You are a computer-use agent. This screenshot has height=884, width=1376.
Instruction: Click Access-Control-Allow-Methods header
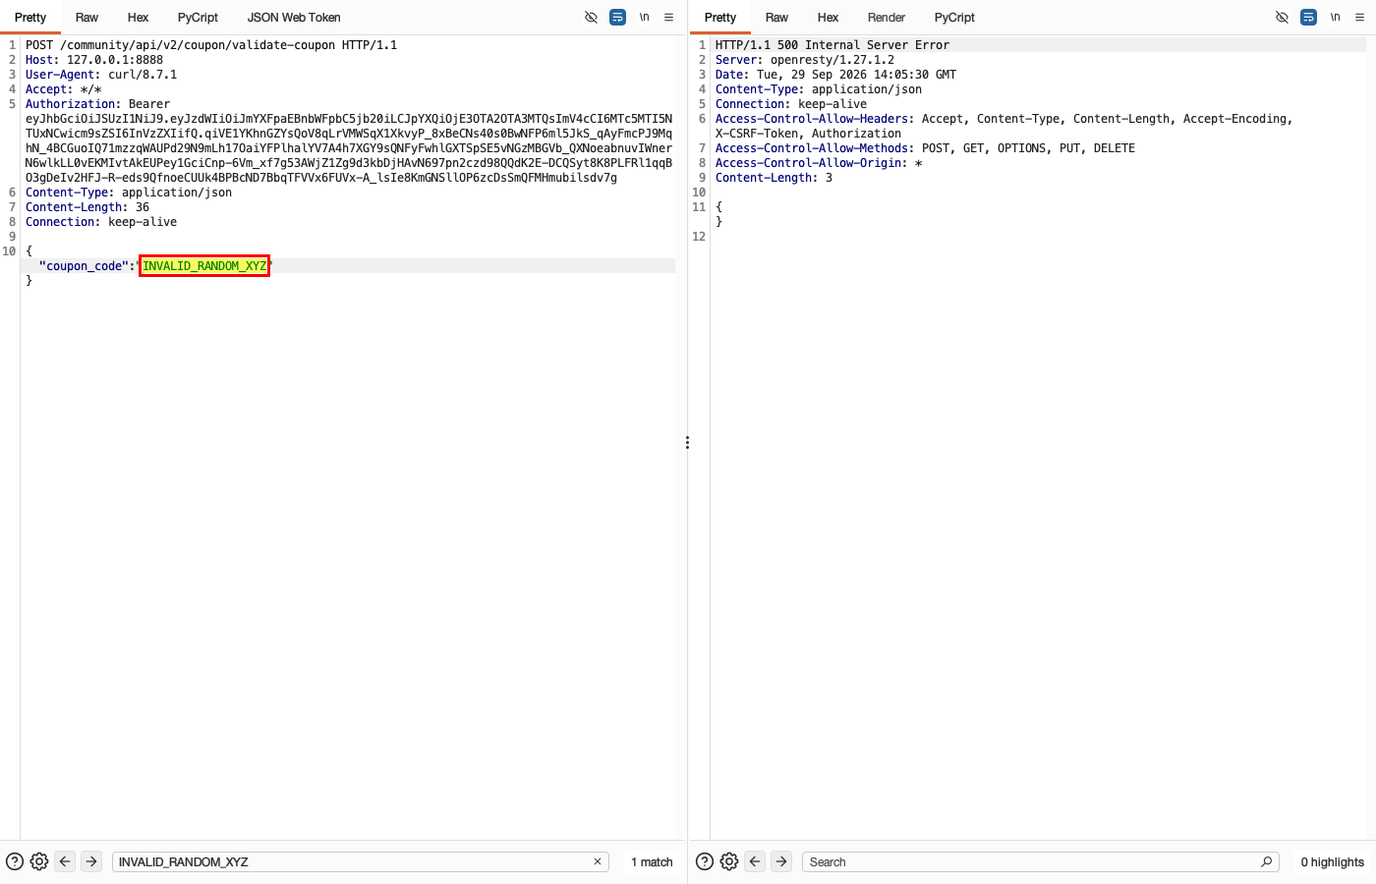(x=925, y=148)
